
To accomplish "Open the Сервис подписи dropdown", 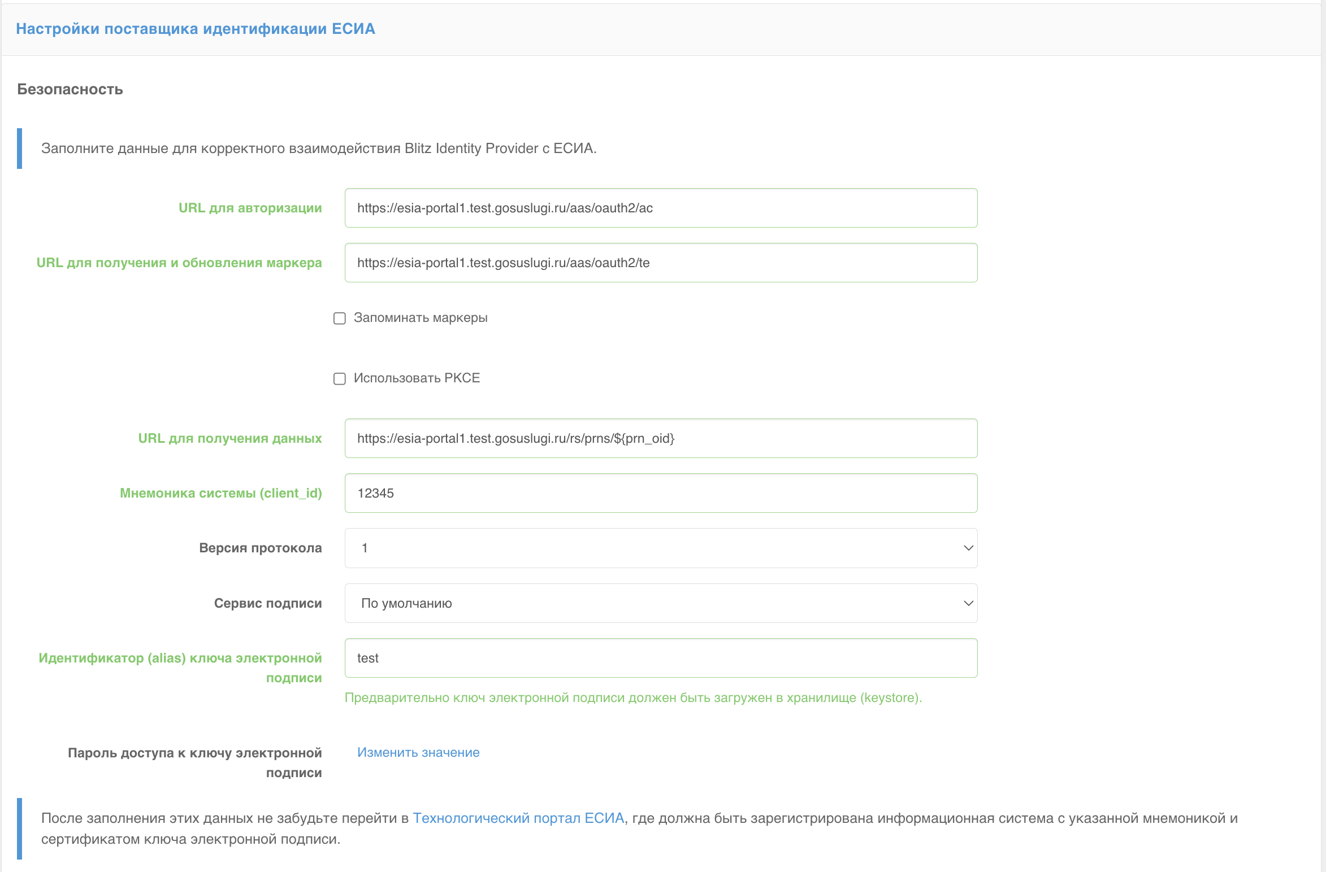I will click(660, 603).
